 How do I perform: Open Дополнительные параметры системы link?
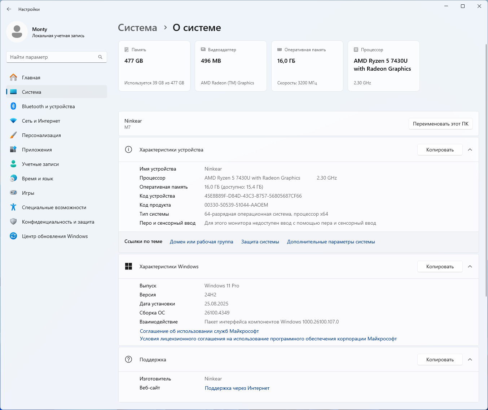[331, 242]
